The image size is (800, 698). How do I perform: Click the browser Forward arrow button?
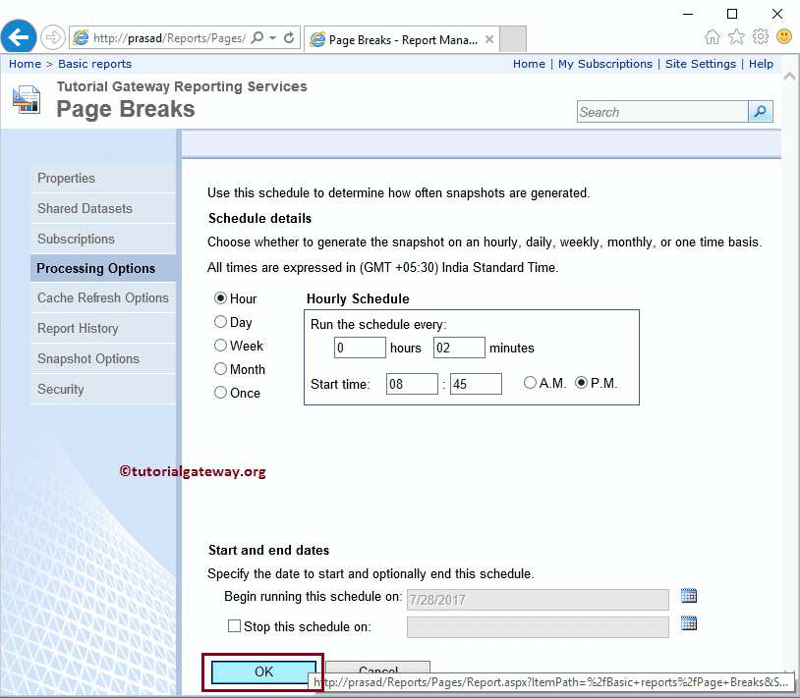[x=52, y=37]
